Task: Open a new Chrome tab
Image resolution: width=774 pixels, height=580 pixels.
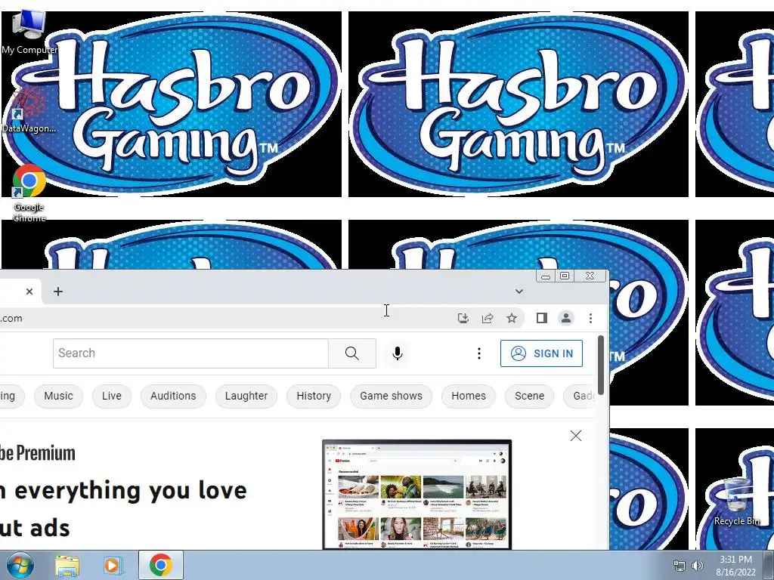Action: point(58,292)
